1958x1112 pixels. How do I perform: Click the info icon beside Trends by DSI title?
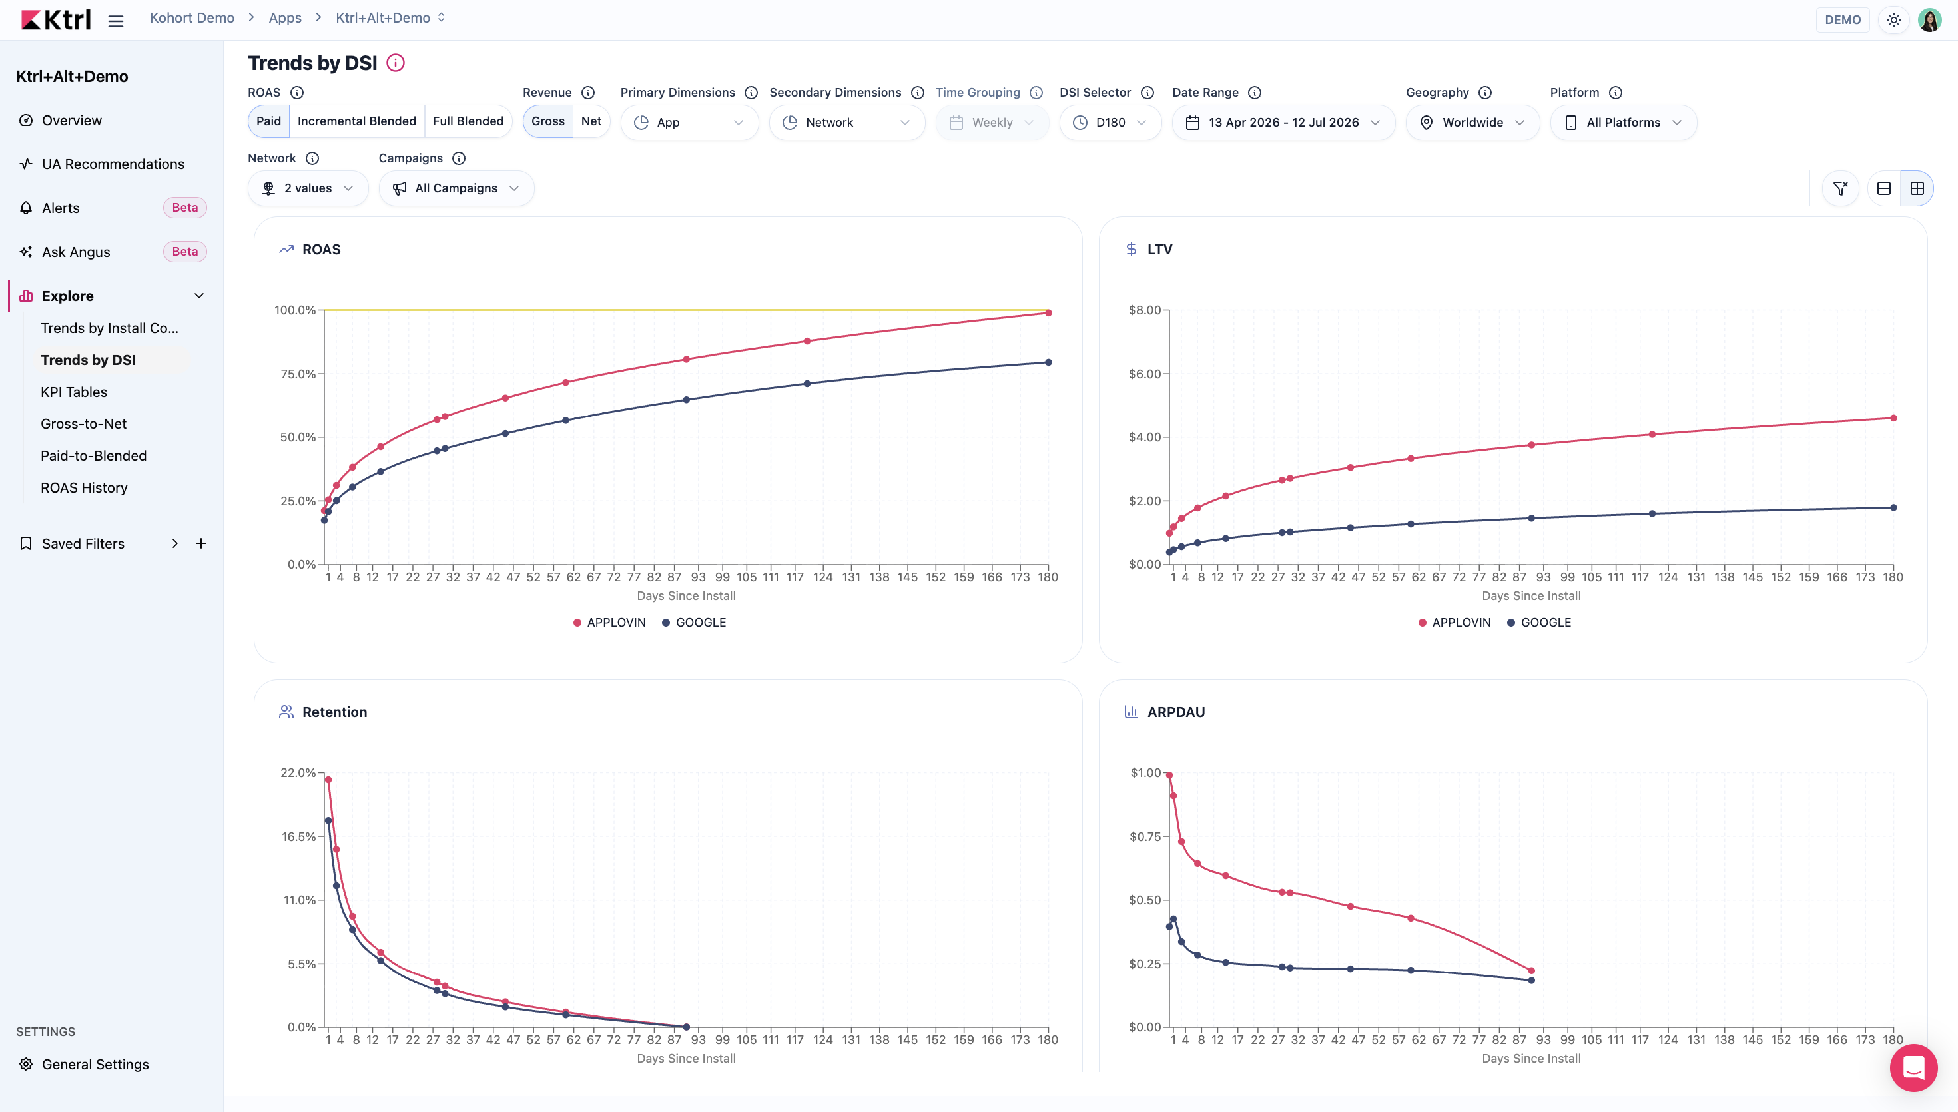[x=396, y=63]
